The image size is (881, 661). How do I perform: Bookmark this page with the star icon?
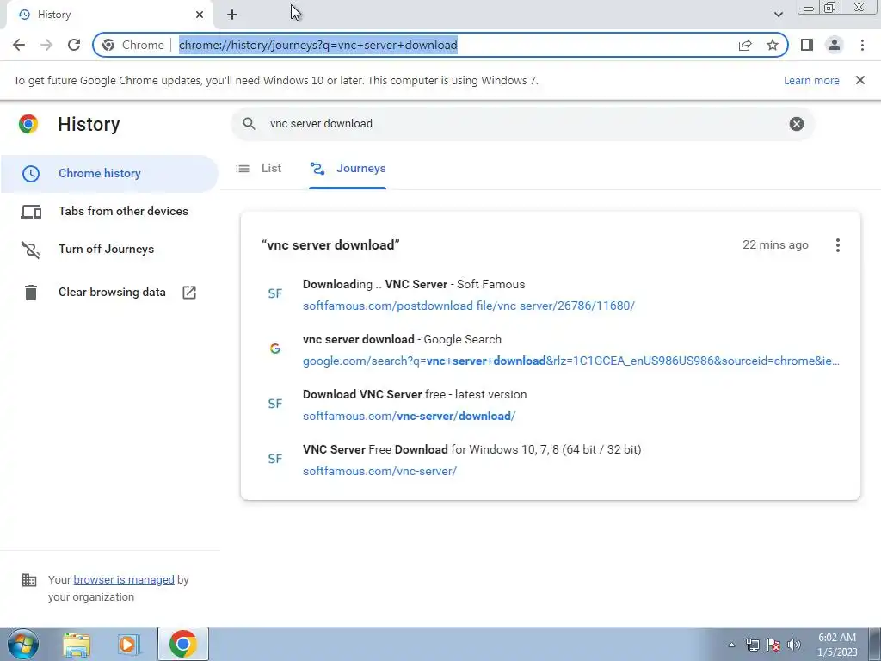(773, 45)
